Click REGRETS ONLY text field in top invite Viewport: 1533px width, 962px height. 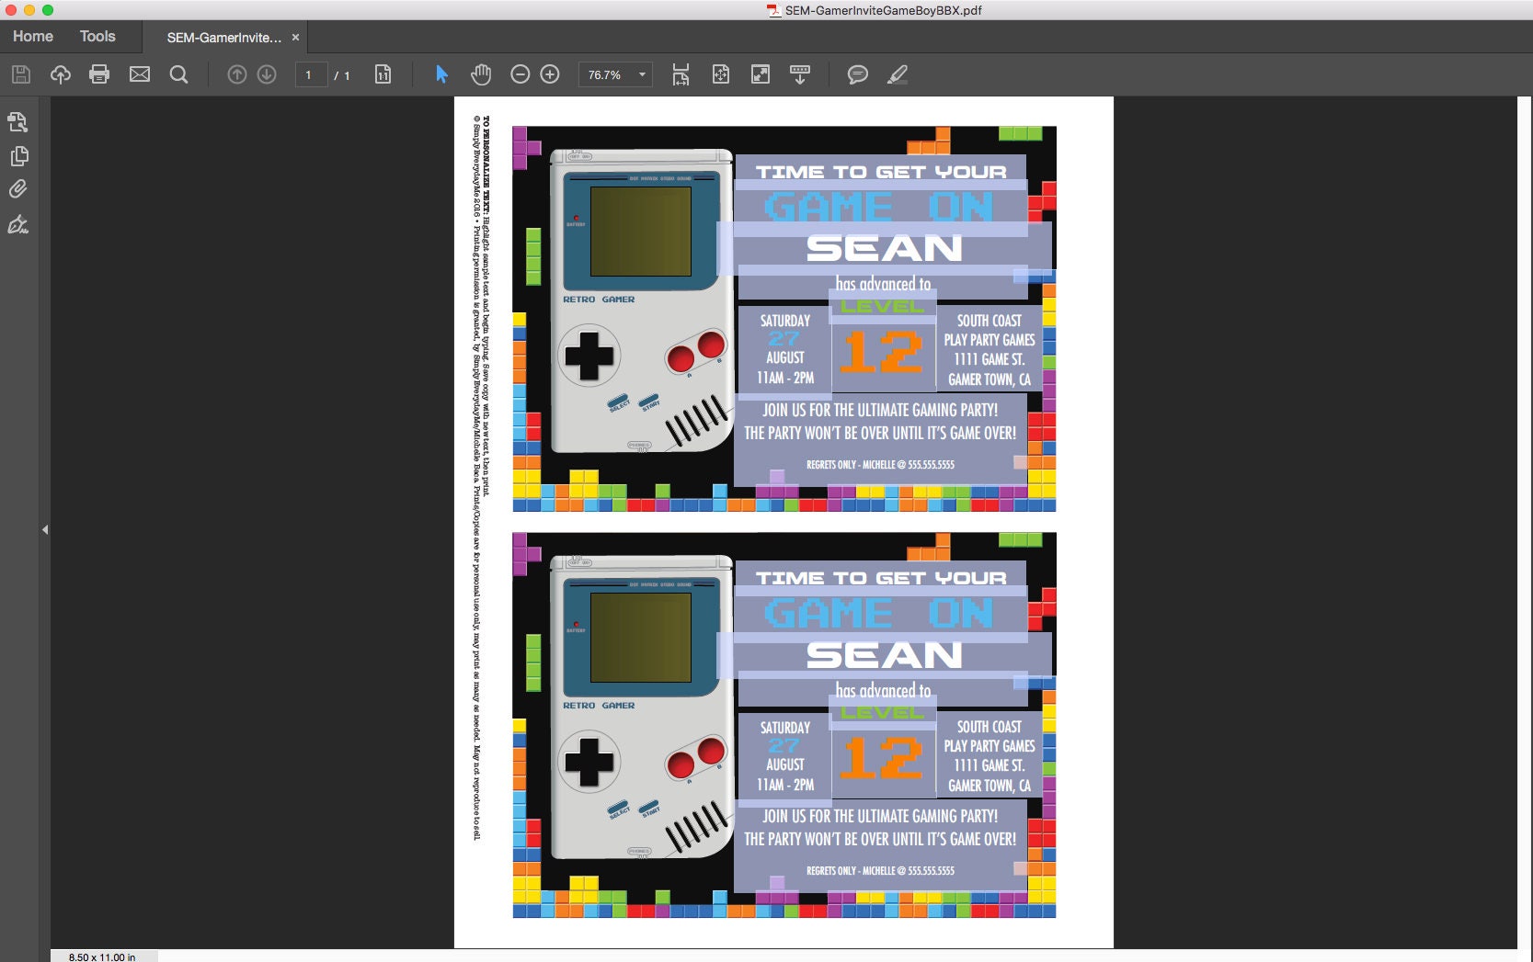[880, 465]
